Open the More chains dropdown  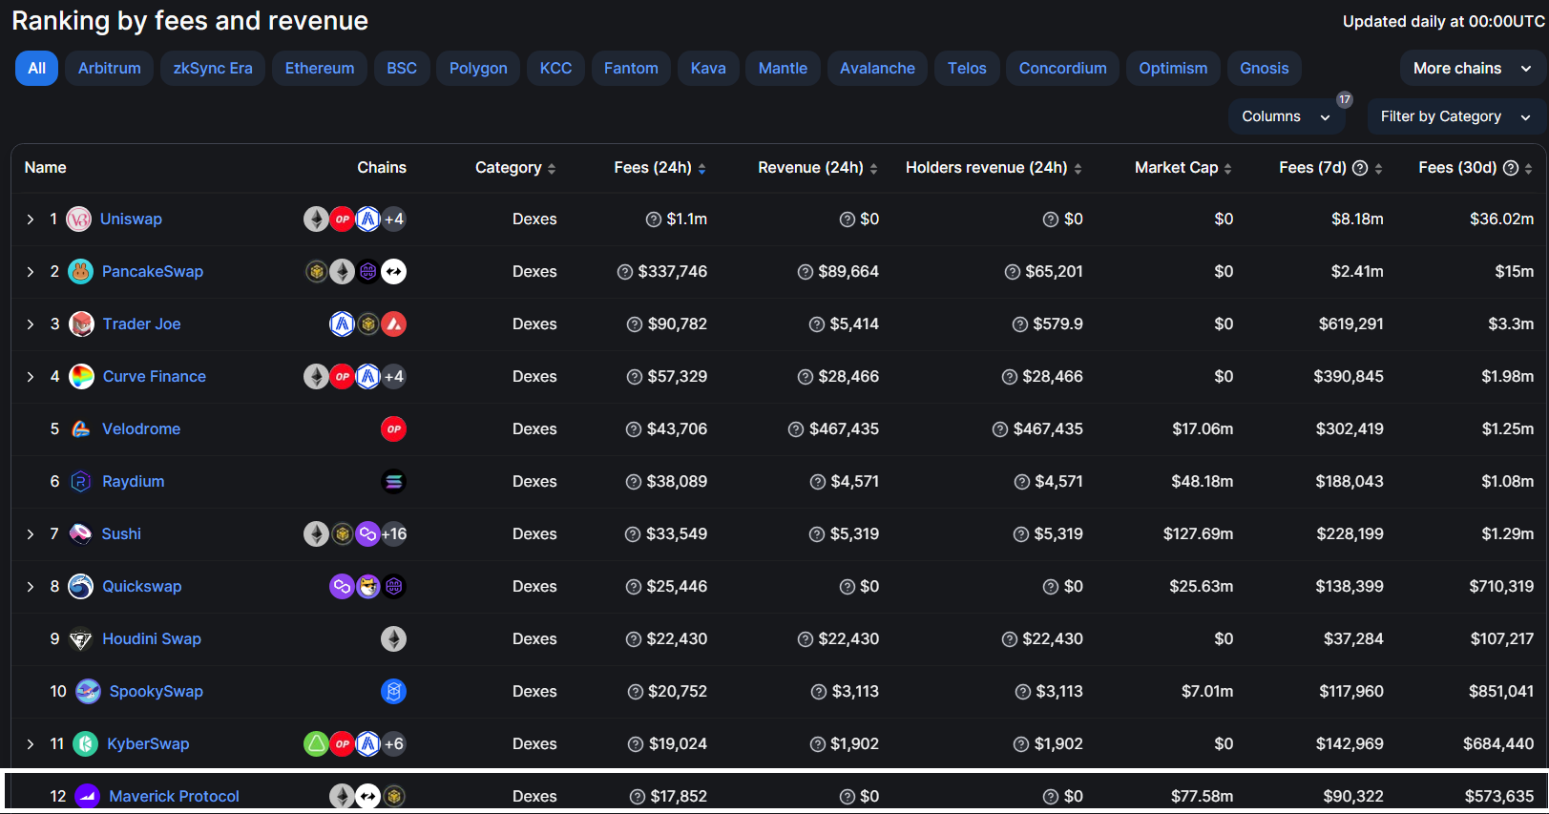pos(1472,69)
